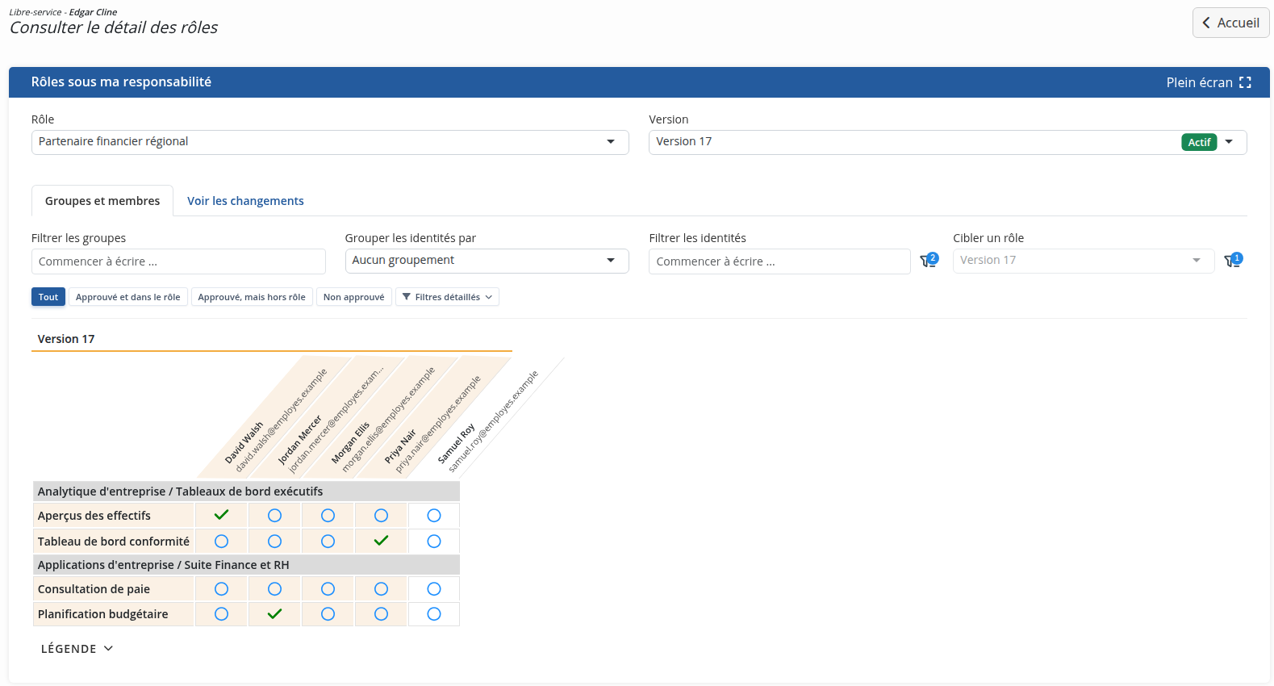
Task: Click the Filtrer les identités input field
Action: coord(779,261)
